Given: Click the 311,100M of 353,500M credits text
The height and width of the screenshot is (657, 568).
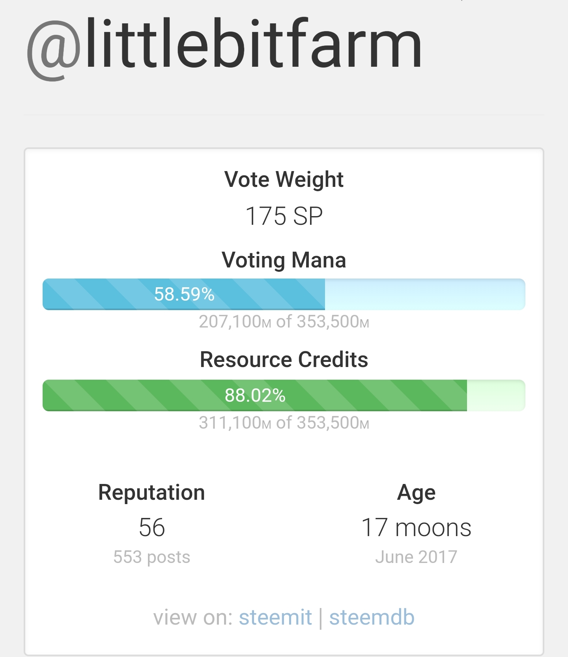Looking at the screenshot, I should coord(284,423).
